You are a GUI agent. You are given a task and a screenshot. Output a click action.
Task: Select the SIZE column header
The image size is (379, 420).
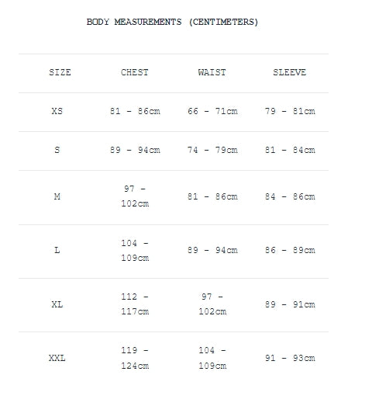tap(60, 72)
